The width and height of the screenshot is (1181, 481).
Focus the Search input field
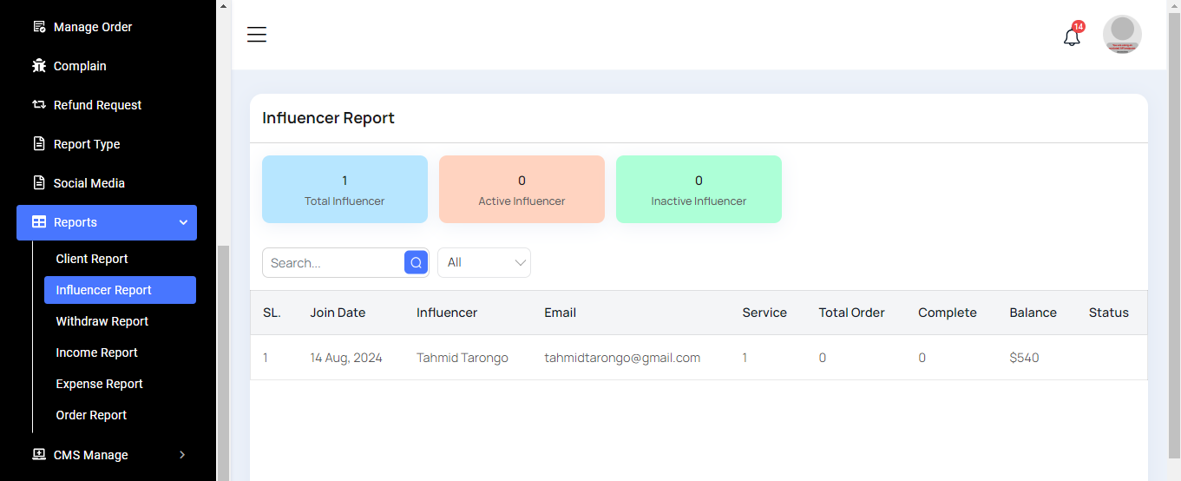(x=333, y=263)
